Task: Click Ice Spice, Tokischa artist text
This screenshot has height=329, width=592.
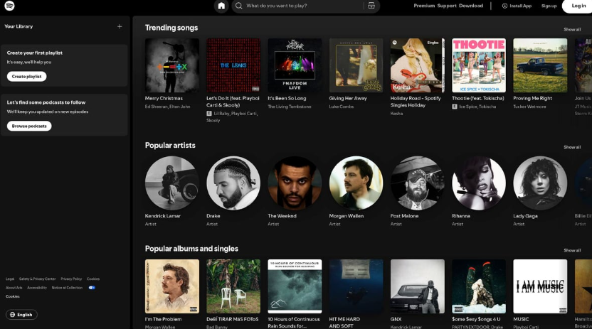Action: (477, 107)
